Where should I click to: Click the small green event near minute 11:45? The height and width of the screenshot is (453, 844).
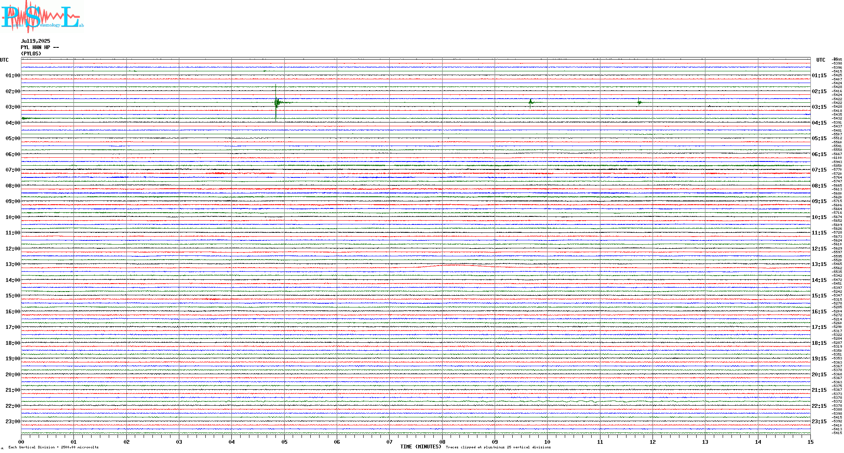pos(640,102)
